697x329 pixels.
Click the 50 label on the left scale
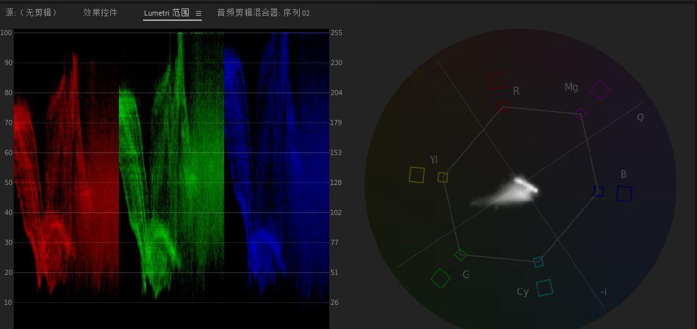(8, 182)
